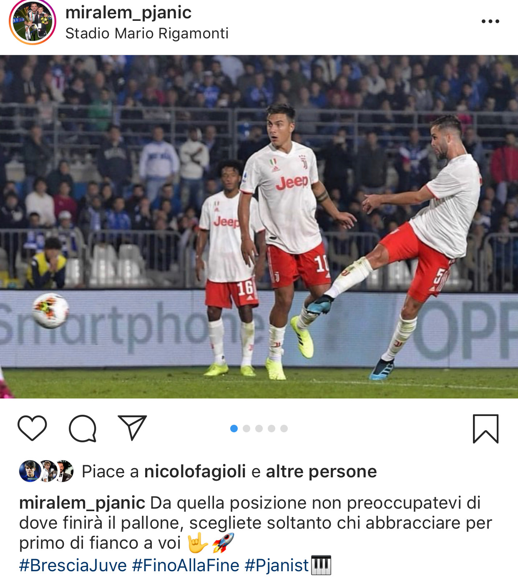This screenshot has height=580, width=518.
Task: Open the #Pjanist hashtag
Action: click(x=277, y=566)
